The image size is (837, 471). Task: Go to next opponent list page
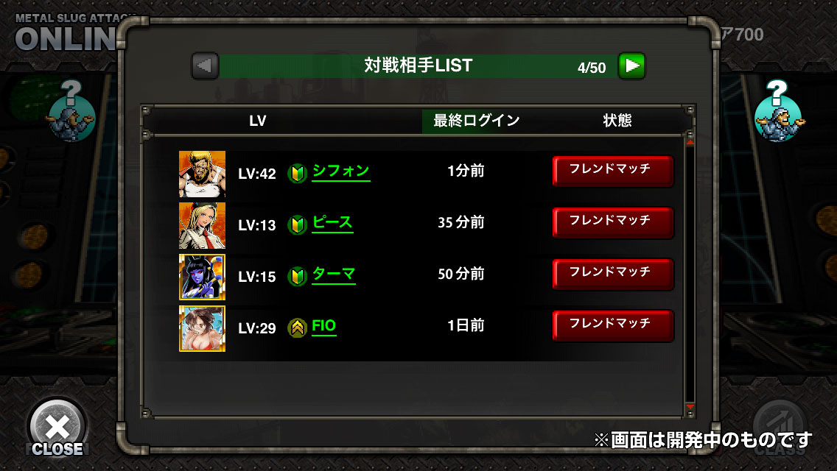[632, 66]
